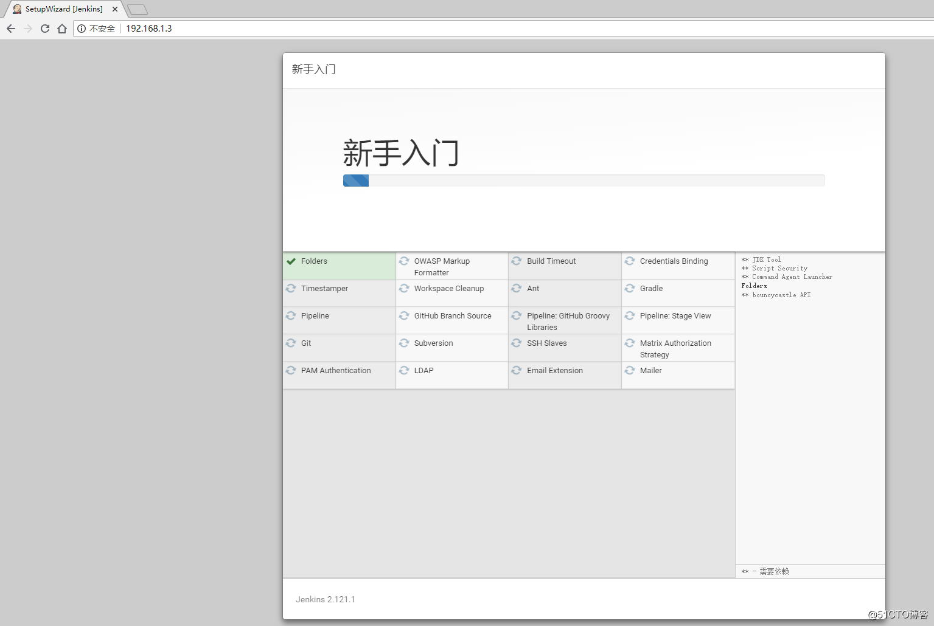
Task: Click the Workspace Cleanup plugin label
Action: pos(449,289)
